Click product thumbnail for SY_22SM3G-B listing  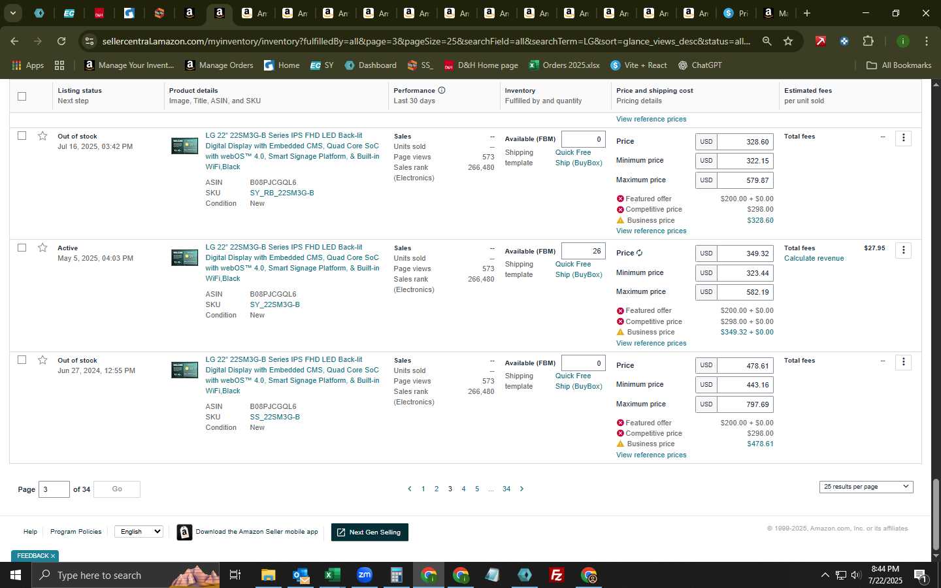click(184, 258)
